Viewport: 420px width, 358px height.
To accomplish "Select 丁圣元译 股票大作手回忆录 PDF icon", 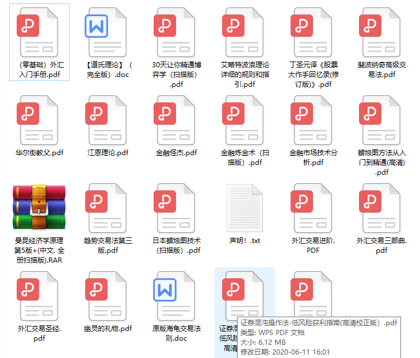I will [311, 32].
